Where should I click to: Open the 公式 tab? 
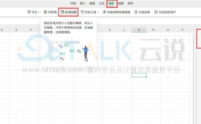(x=102, y=4)
